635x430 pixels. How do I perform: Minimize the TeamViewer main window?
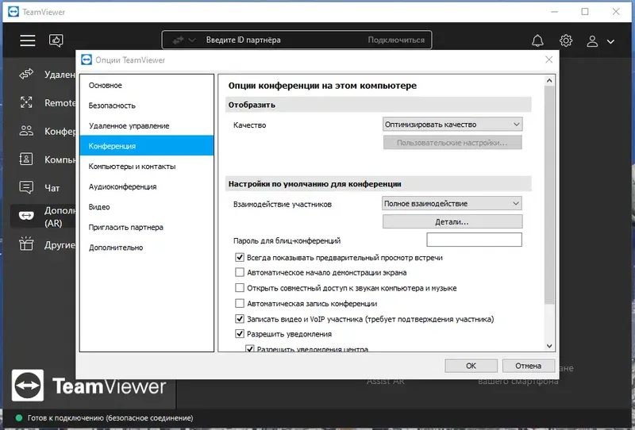pyautogui.click(x=554, y=12)
